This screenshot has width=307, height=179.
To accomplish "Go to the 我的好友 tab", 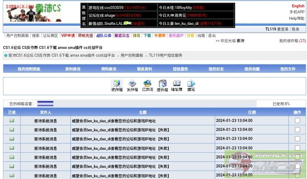I will click(216, 69).
